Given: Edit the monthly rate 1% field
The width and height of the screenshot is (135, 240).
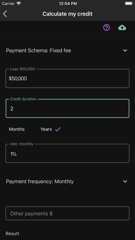Looking at the screenshot, I should (67, 153).
